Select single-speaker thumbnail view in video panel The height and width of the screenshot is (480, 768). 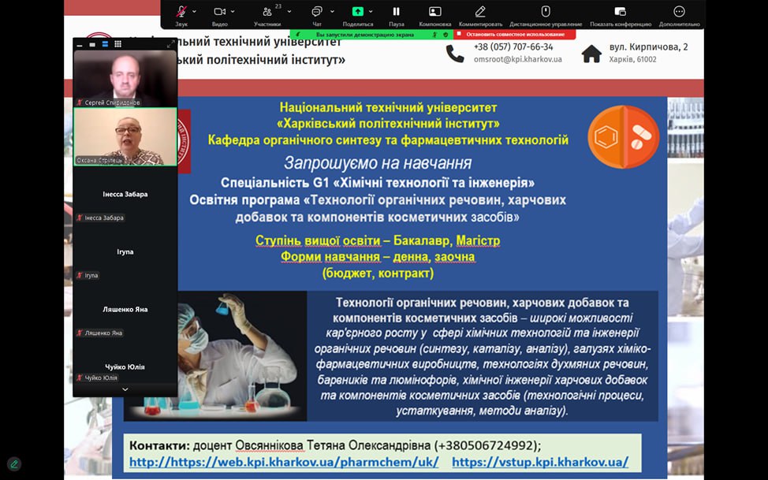coord(92,45)
